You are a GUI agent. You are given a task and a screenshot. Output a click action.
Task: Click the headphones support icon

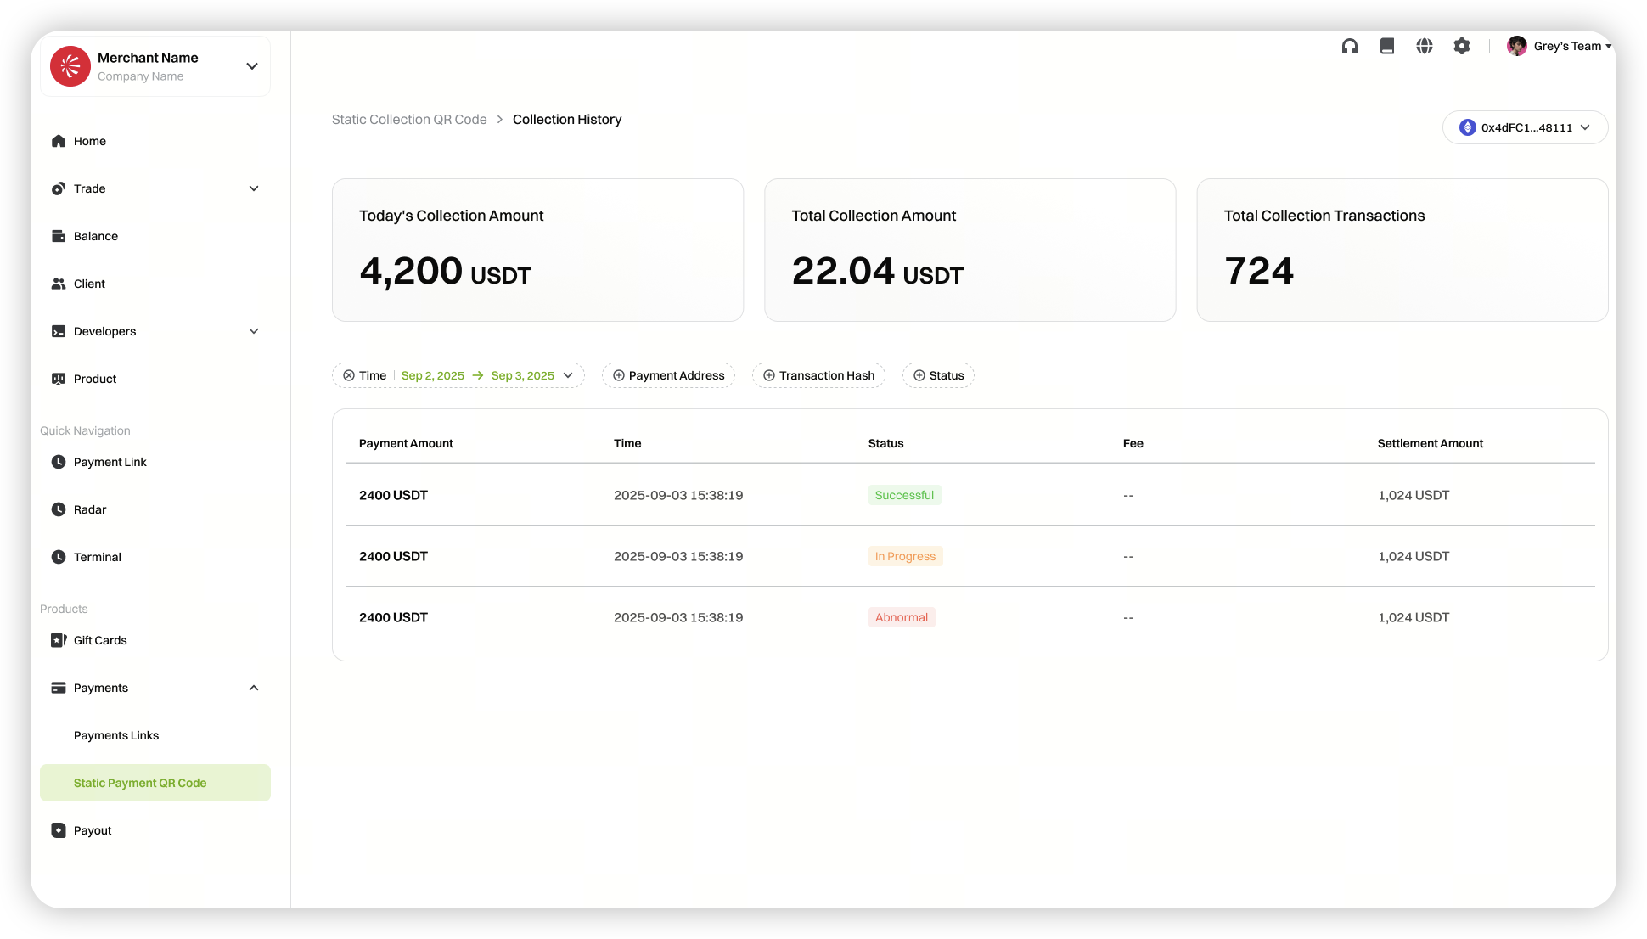tap(1350, 47)
